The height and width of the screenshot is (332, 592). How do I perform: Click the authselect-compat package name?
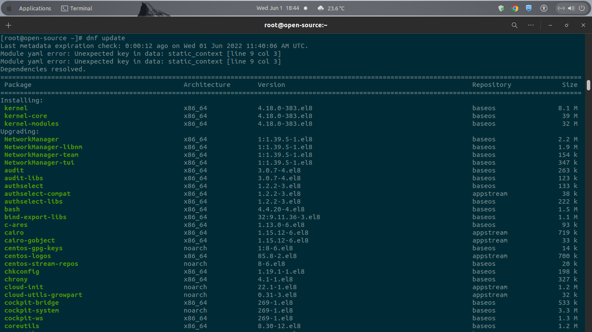pyautogui.click(x=37, y=194)
